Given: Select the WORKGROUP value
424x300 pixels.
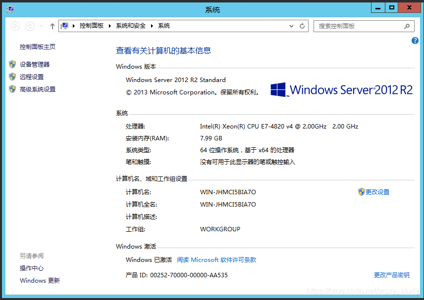Looking at the screenshot, I should (220, 229).
